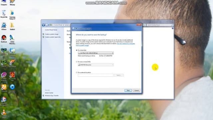Open the DVD RW Drive dropdown
The height and width of the screenshot is (120, 213).
coord(96,65)
